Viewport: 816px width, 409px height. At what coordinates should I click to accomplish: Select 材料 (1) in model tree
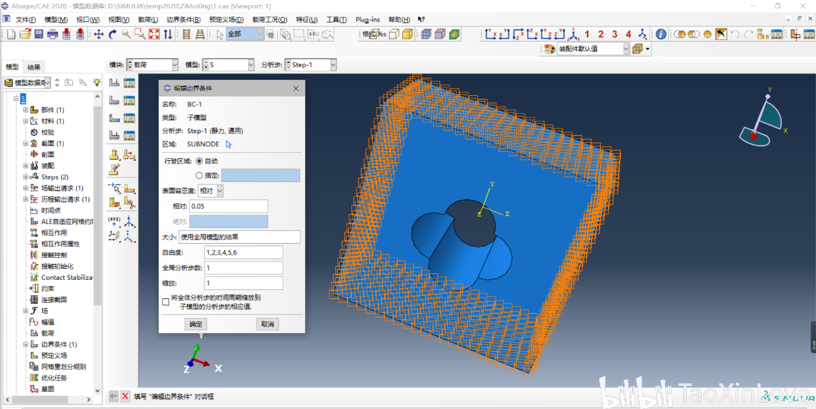(x=52, y=121)
